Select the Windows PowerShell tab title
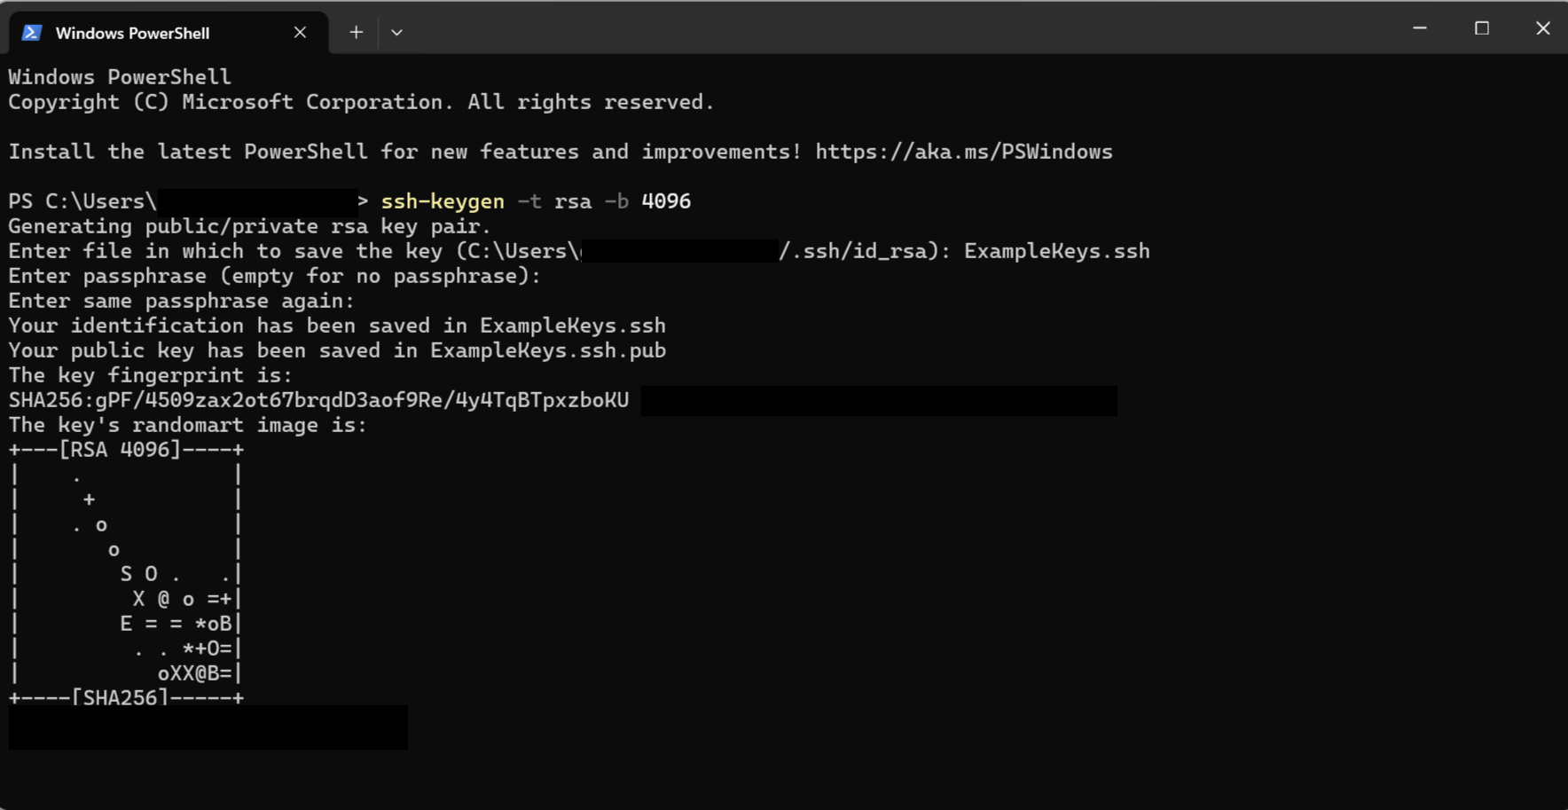1568x810 pixels. pyautogui.click(x=132, y=33)
